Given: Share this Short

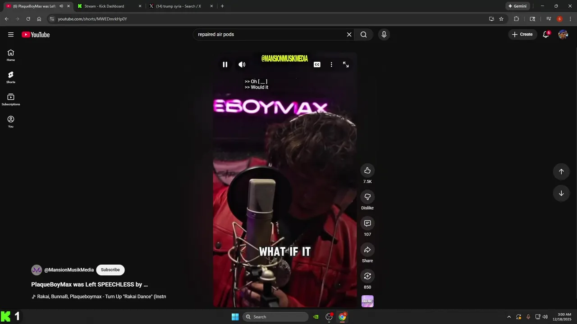Looking at the screenshot, I should point(367,250).
